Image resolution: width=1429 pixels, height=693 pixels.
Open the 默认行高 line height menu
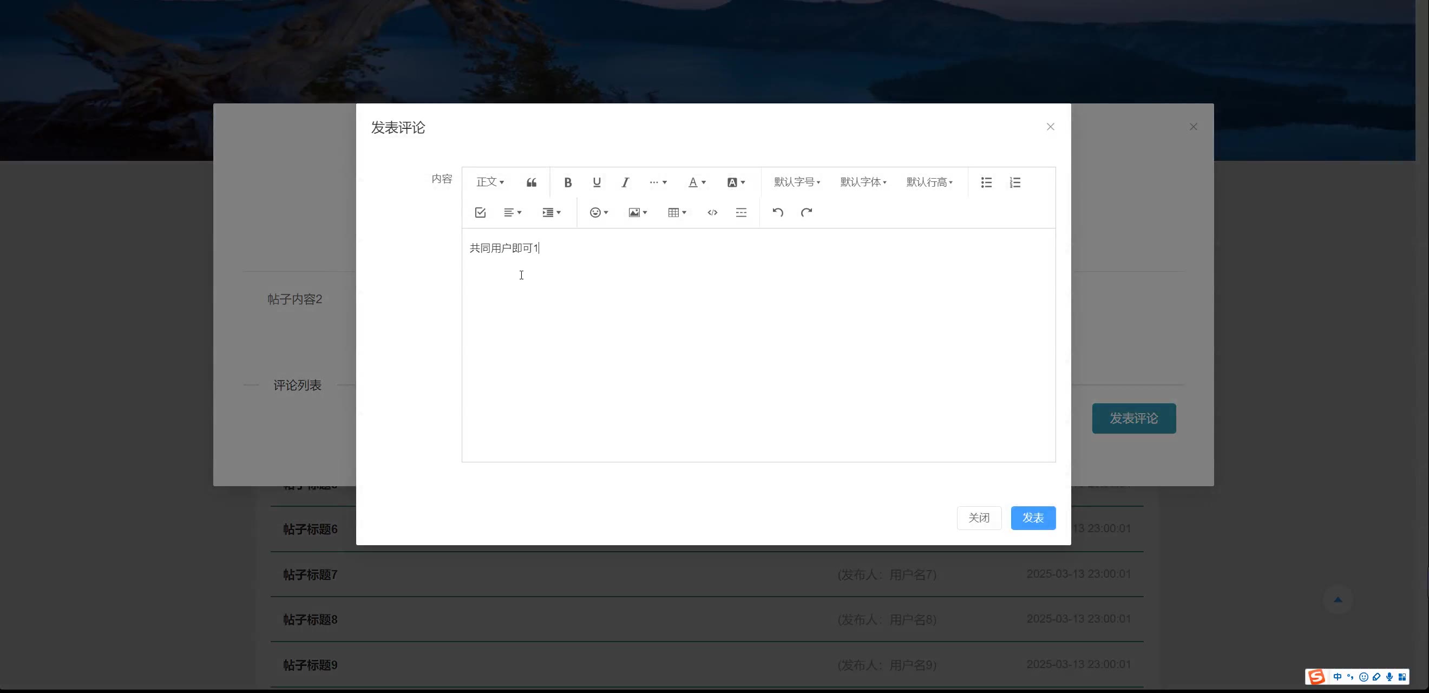click(929, 182)
